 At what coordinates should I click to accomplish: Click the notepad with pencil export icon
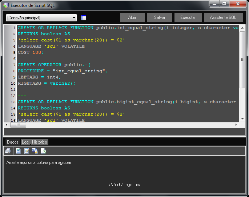(x=27, y=151)
